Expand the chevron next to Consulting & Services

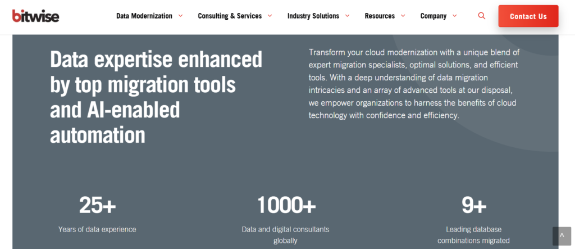(270, 16)
